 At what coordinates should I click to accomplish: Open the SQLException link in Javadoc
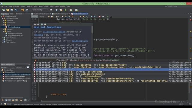click(80, 41)
